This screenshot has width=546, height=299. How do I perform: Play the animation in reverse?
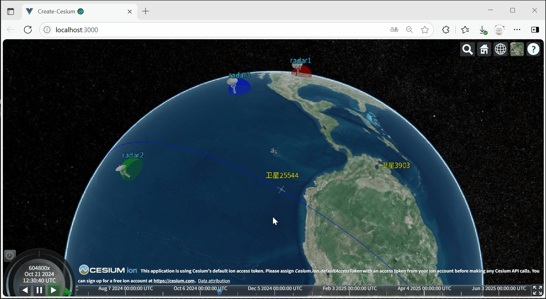25,290
